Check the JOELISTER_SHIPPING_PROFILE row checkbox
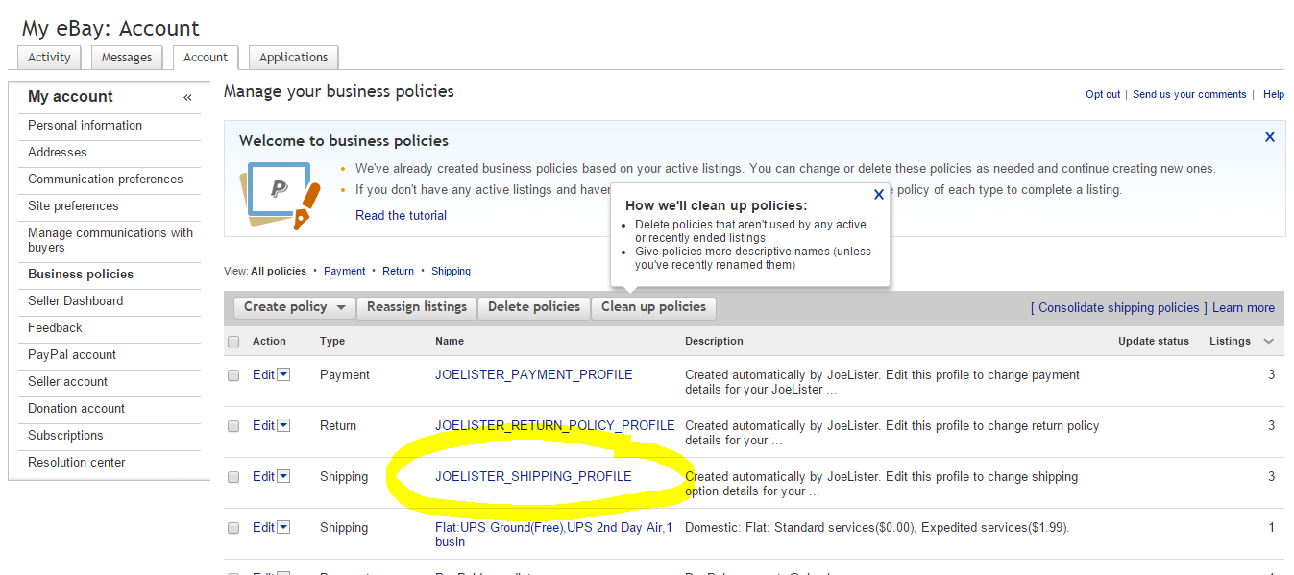Image resolution: width=1294 pixels, height=575 pixels. tap(233, 477)
